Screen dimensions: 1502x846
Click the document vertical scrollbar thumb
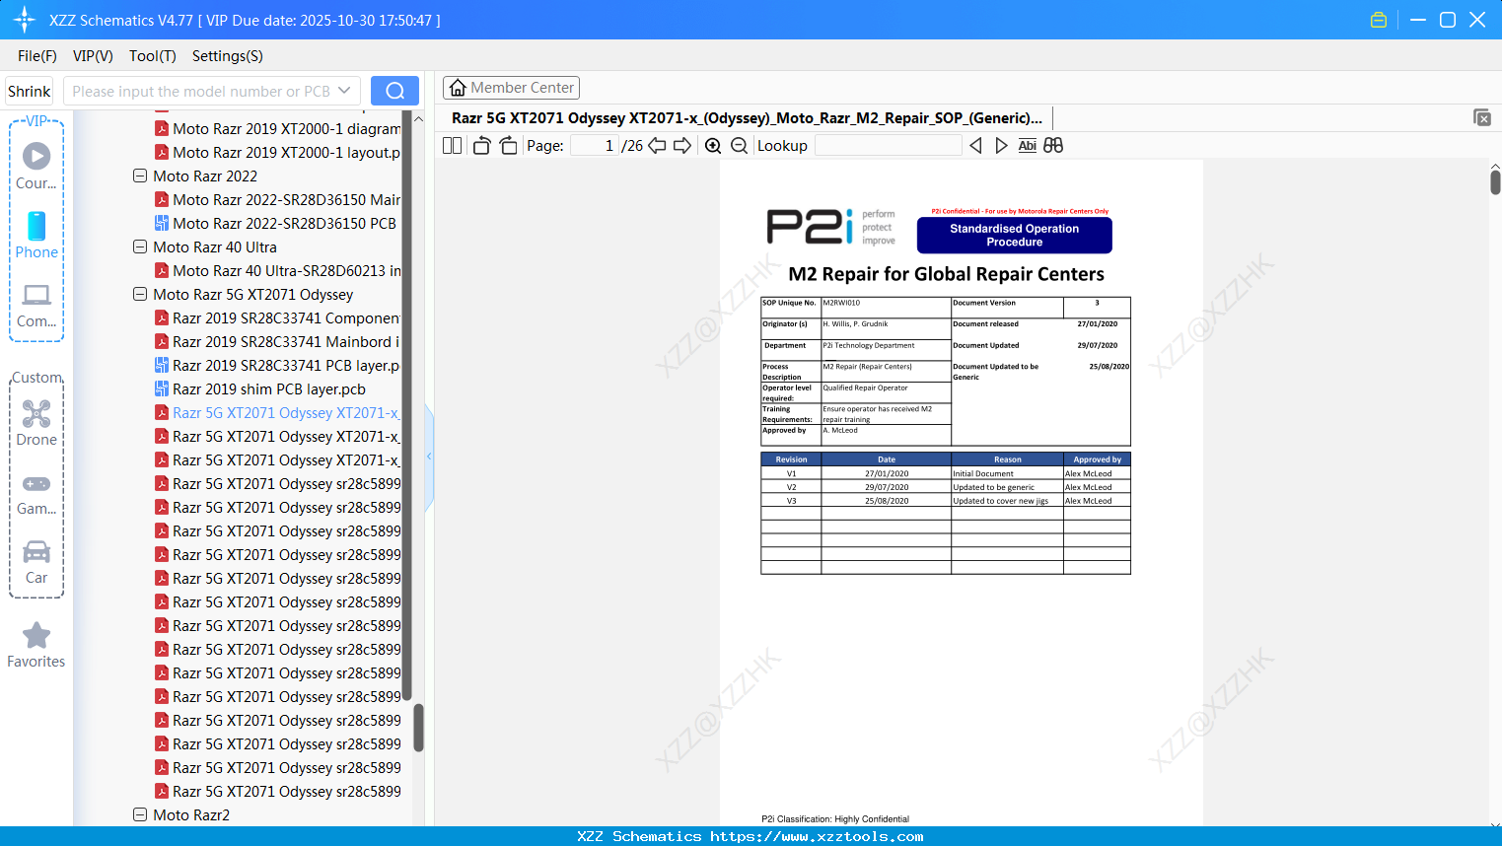pyautogui.click(x=1495, y=181)
